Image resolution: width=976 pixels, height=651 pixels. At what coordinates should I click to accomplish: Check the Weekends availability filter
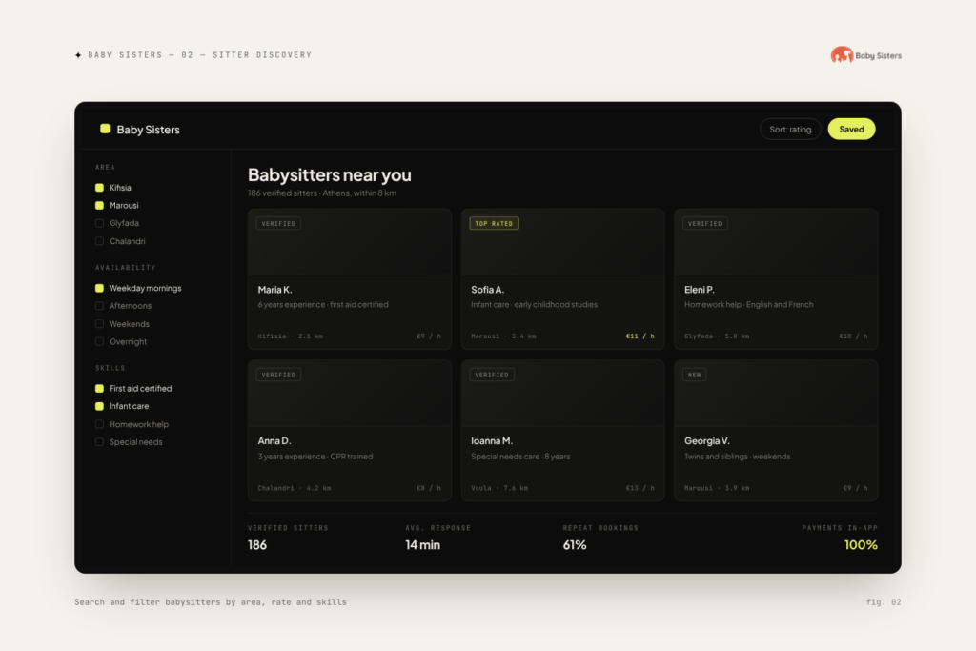[x=99, y=324]
